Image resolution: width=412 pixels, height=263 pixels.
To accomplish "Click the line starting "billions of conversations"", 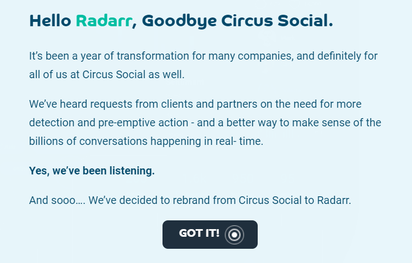I will pyautogui.click(x=146, y=141).
